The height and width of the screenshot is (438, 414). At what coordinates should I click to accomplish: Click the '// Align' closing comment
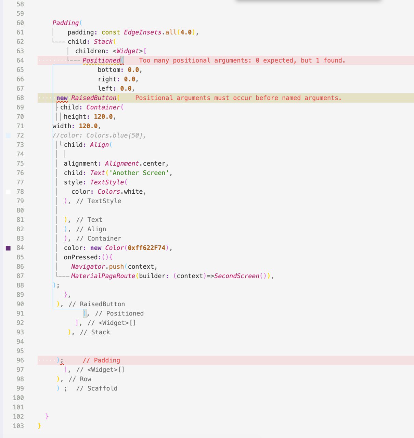pyautogui.click(x=91, y=229)
